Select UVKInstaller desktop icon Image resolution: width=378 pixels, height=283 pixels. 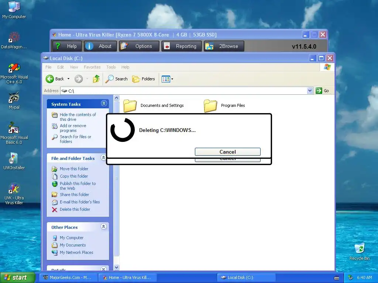click(x=14, y=161)
